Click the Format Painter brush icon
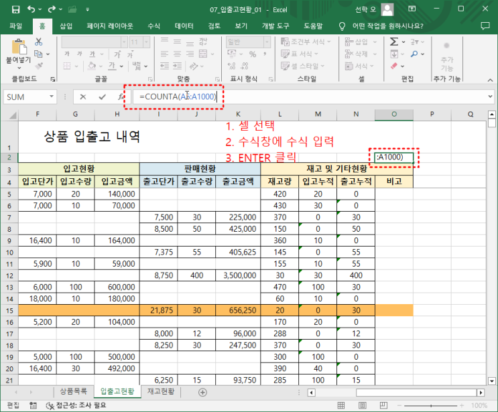Image resolution: width=498 pixels, height=412 pixels. click(x=39, y=66)
